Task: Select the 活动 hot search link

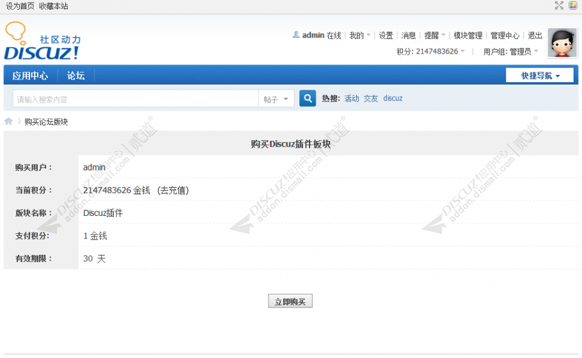Action: [x=352, y=98]
